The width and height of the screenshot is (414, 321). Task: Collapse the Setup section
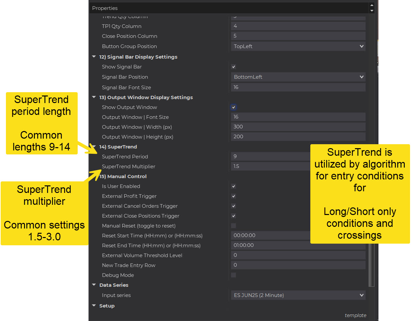coord(94,306)
